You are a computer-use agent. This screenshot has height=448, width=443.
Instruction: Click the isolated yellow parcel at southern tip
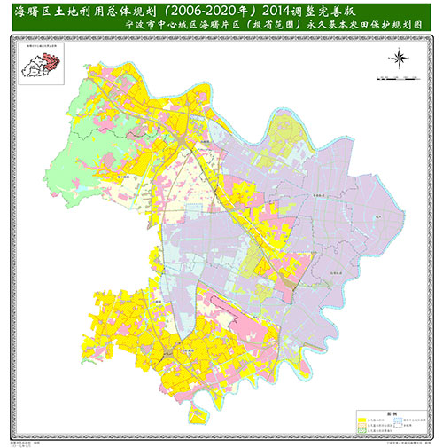tap(198, 414)
